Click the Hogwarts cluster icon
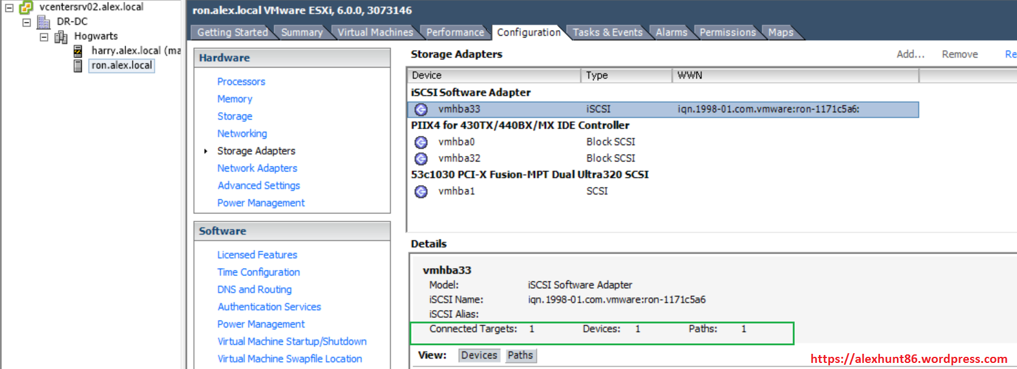This screenshot has height=369, width=1017. click(x=61, y=37)
